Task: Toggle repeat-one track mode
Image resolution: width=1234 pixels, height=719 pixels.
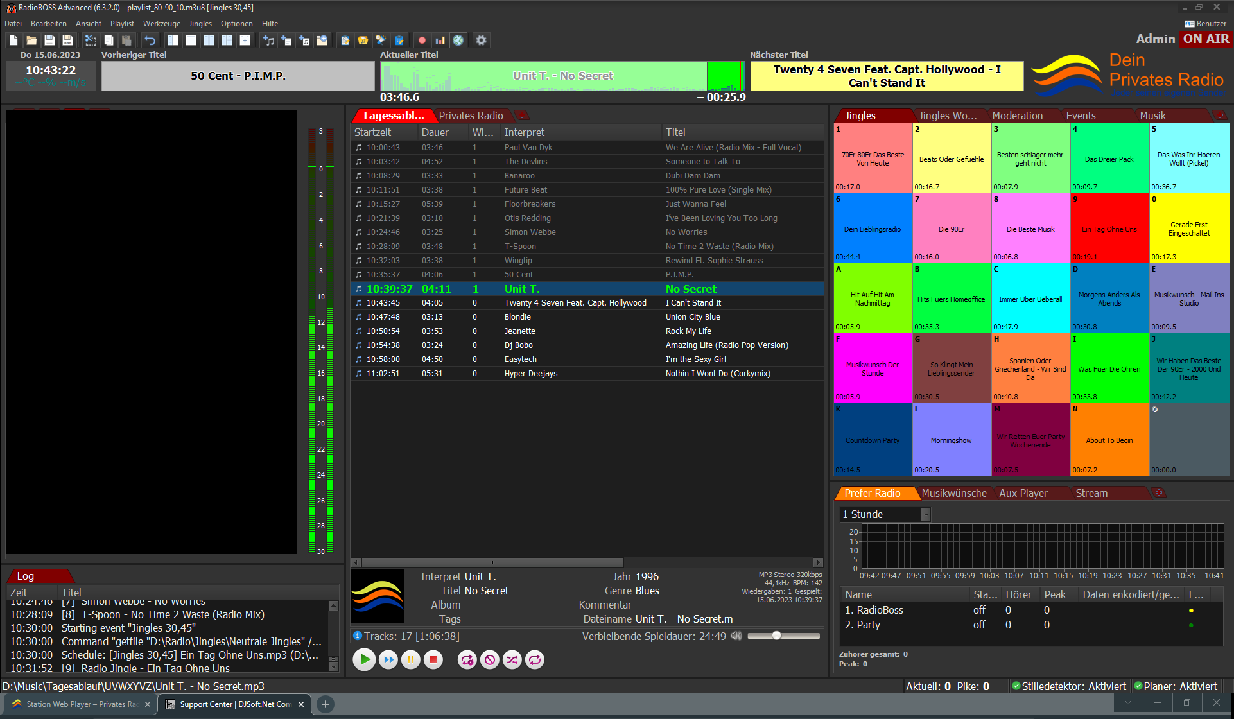Action: point(467,659)
